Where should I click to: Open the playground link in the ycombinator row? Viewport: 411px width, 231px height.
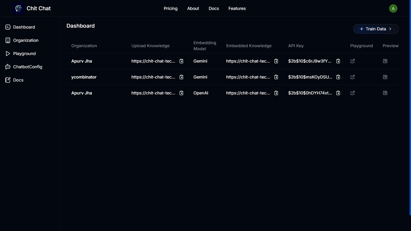tap(353, 77)
